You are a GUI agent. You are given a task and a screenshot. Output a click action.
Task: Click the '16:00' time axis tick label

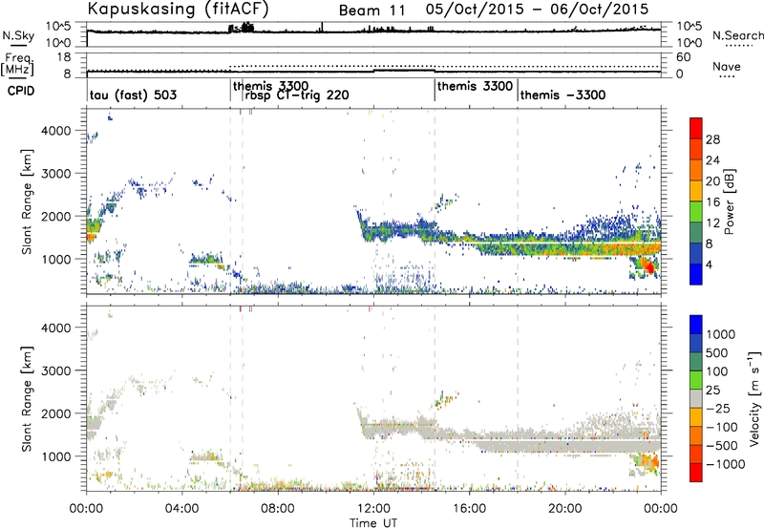tap(469, 509)
